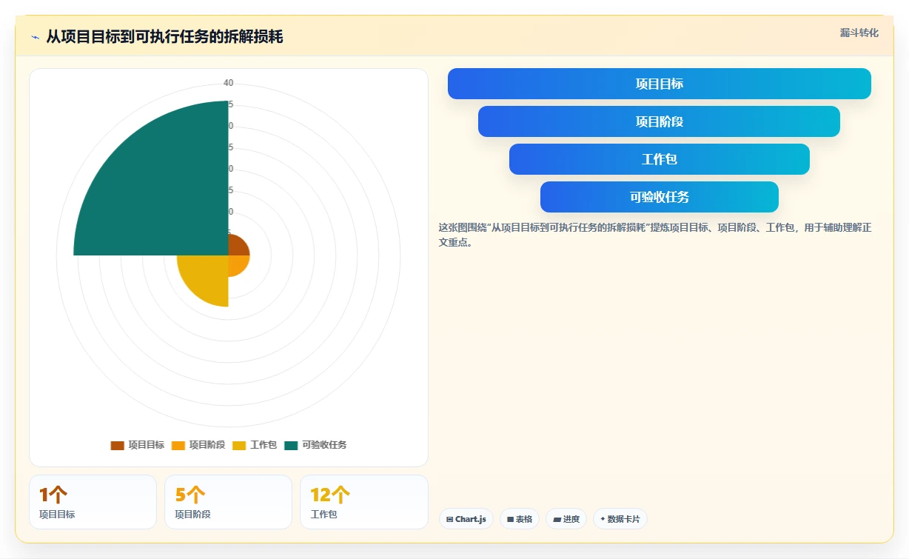This screenshot has width=909, height=559.
Task: Select the Chart.js tag chip
Action: point(466,519)
